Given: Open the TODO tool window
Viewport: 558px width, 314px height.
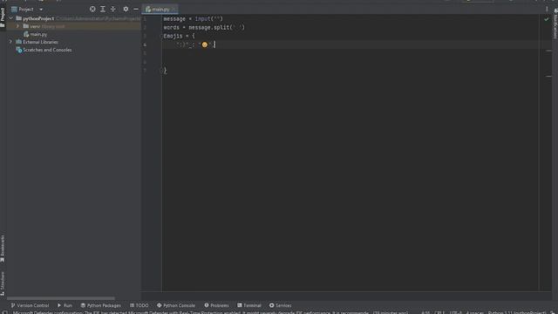Looking at the screenshot, I should [139, 305].
